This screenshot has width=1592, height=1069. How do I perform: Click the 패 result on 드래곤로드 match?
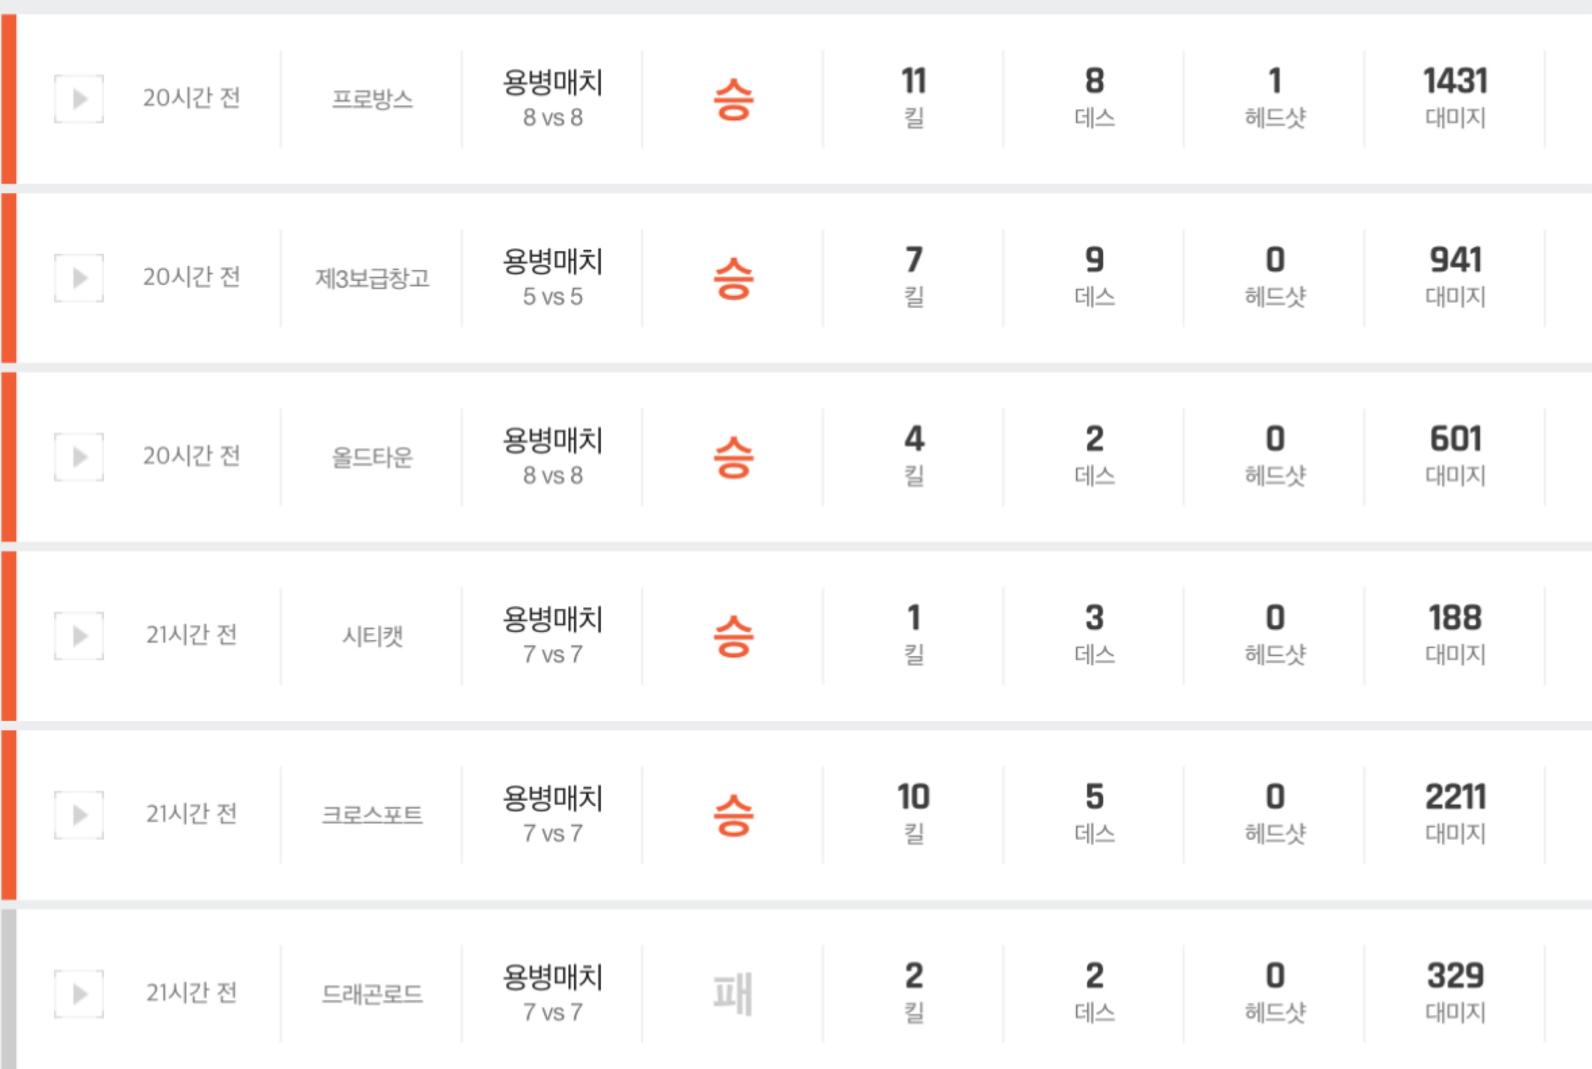(x=733, y=994)
